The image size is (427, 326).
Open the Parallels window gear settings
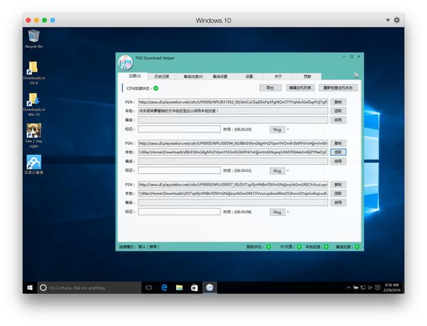click(x=397, y=20)
